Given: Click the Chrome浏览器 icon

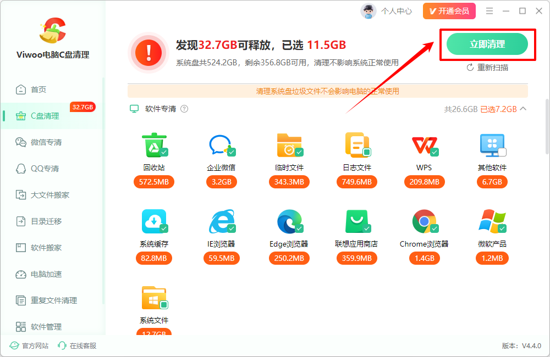Looking at the screenshot, I should [425, 221].
